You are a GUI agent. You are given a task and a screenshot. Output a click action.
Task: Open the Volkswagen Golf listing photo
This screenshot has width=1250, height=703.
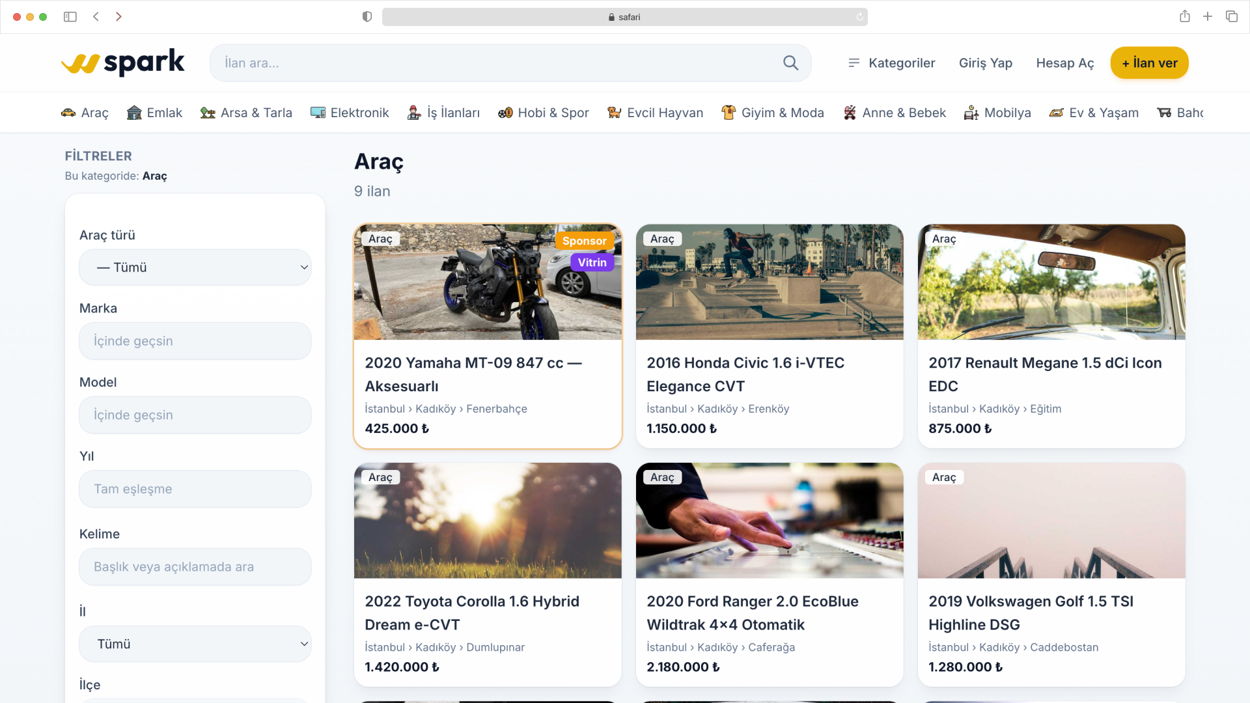(1051, 521)
